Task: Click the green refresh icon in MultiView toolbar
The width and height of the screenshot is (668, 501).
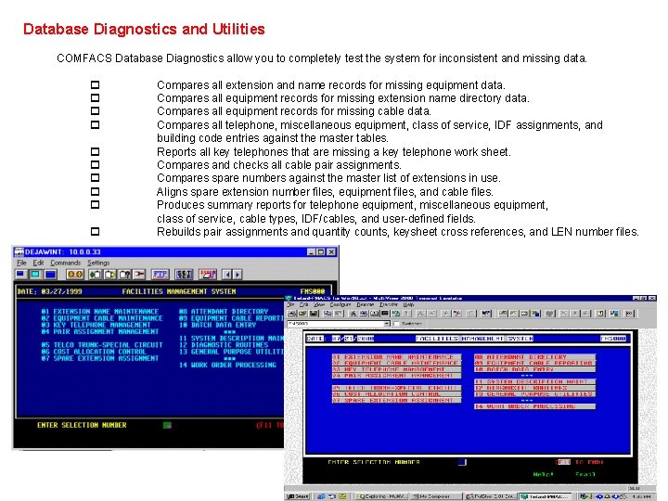Action: pos(396,314)
